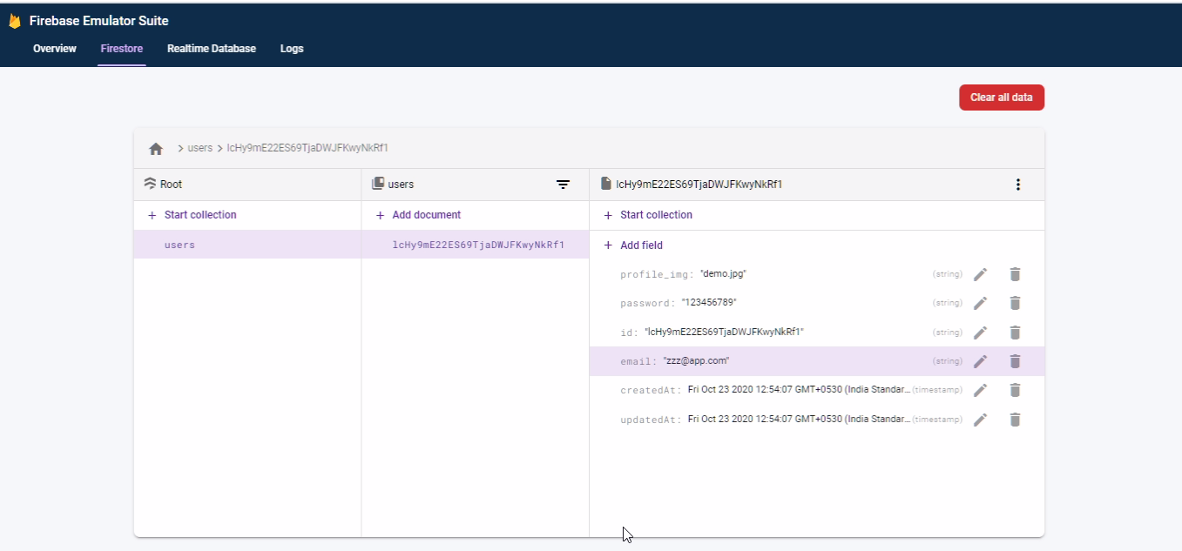Click the updatedAt timestamp value
1182x551 pixels.
coord(799,420)
